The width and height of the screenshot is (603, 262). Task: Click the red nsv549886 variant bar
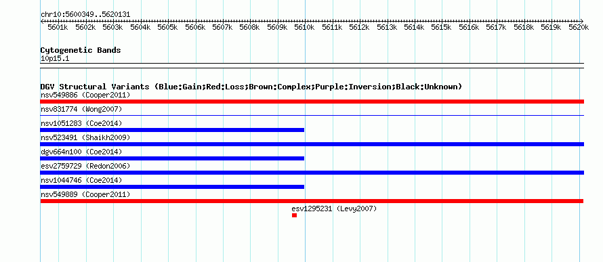(x=312, y=102)
